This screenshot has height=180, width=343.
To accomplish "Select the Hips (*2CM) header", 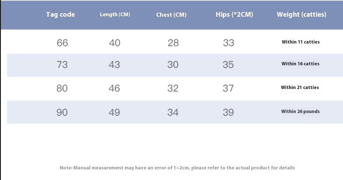I will click(234, 15).
